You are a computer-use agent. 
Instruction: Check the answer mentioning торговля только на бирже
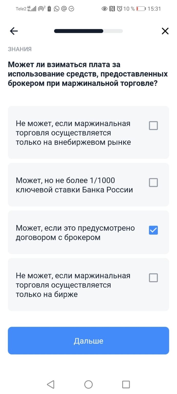(153, 278)
